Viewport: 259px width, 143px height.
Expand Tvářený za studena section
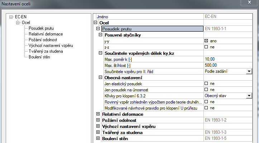pyautogui.click(x=98, y=132)
